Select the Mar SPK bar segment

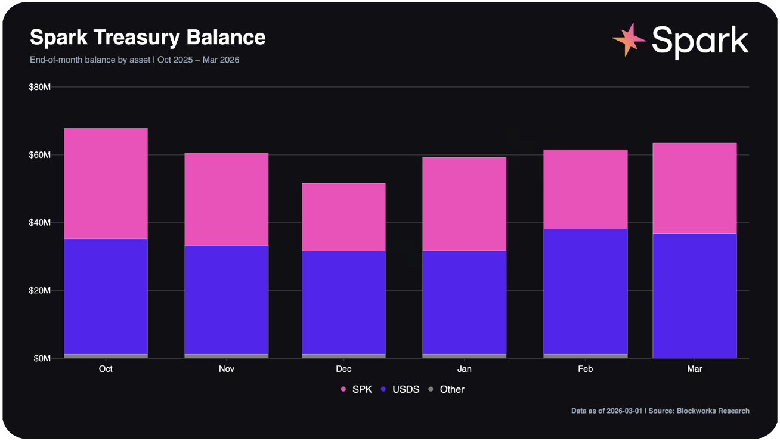(695, 188)
